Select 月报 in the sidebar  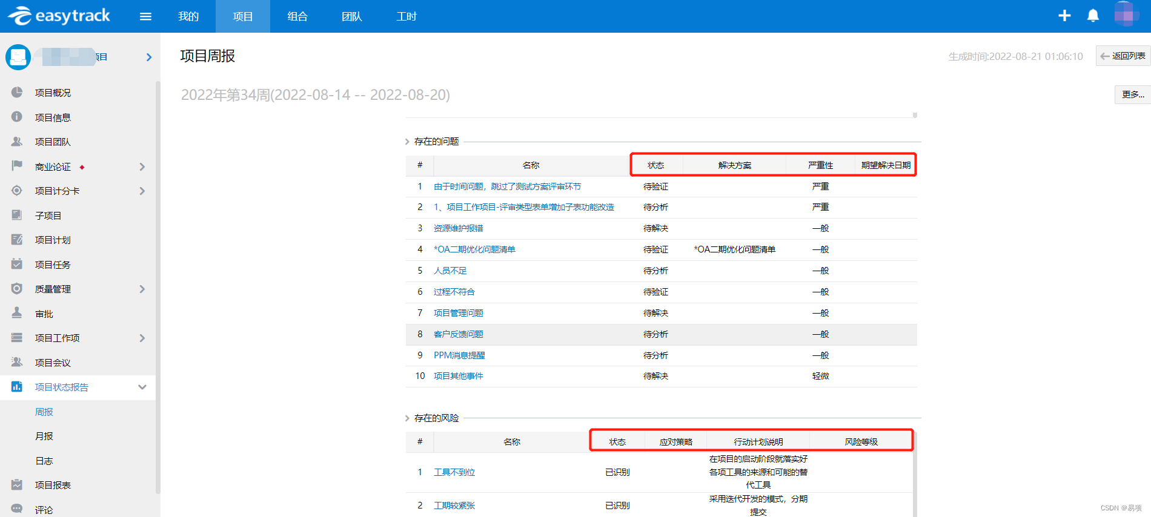click(44, 436)
